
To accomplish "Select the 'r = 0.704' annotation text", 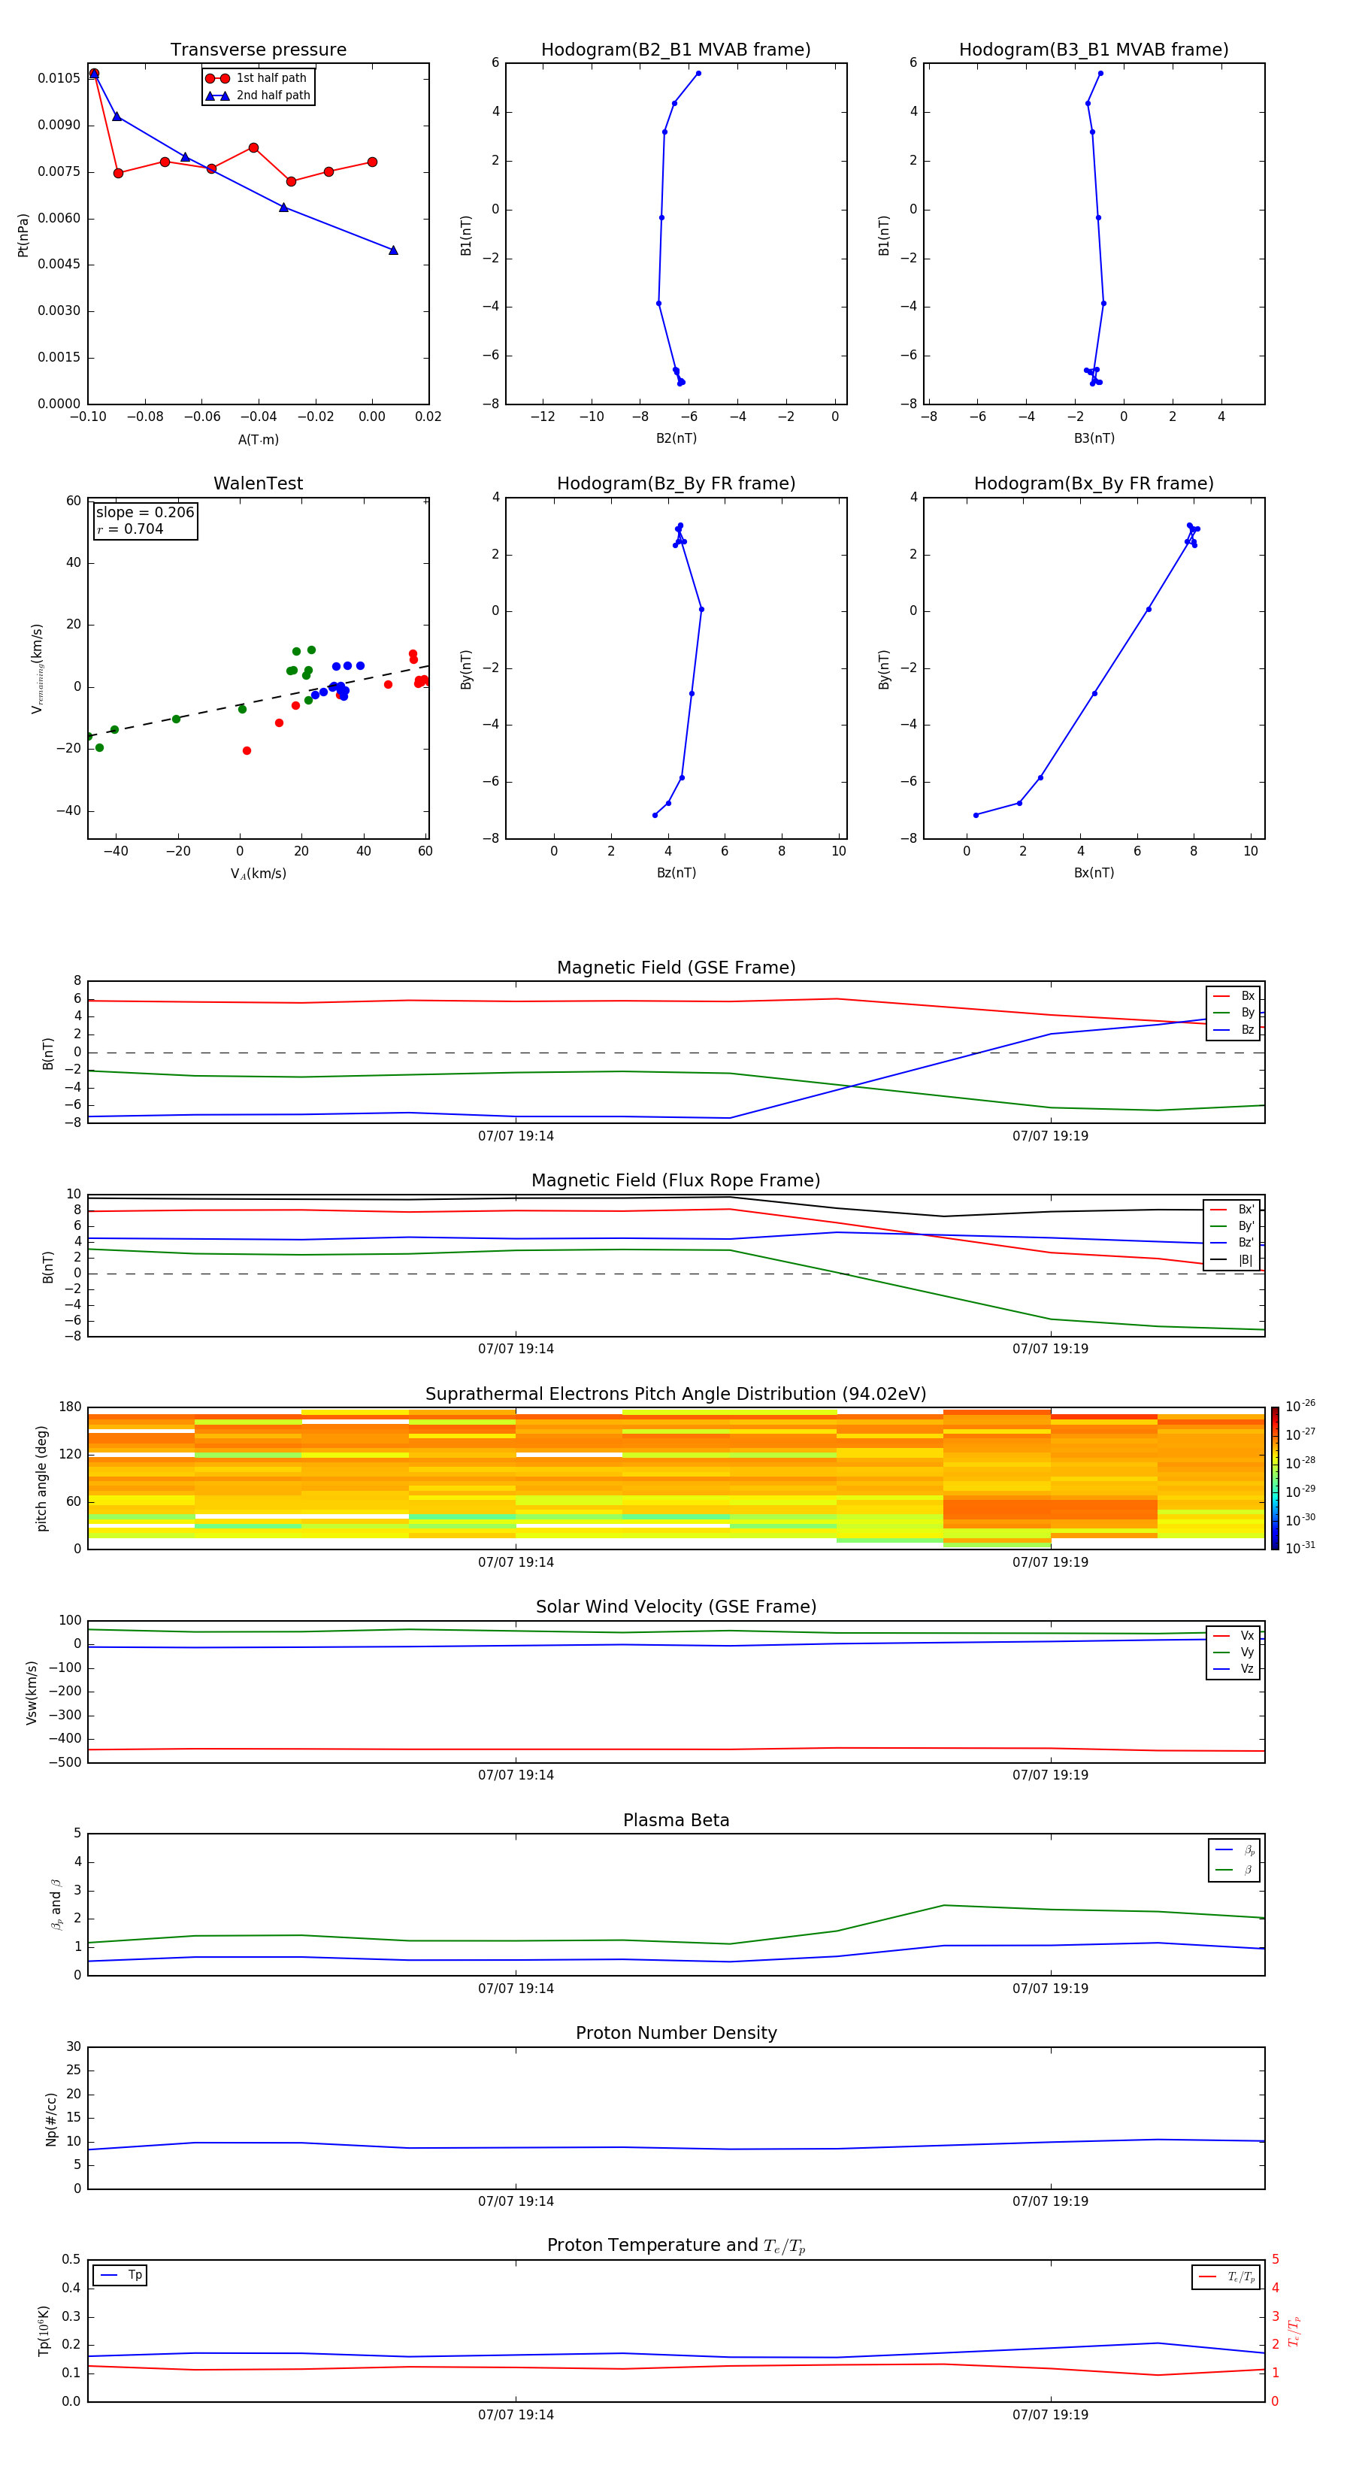I will pyautogui.click(x=130, y=529).
